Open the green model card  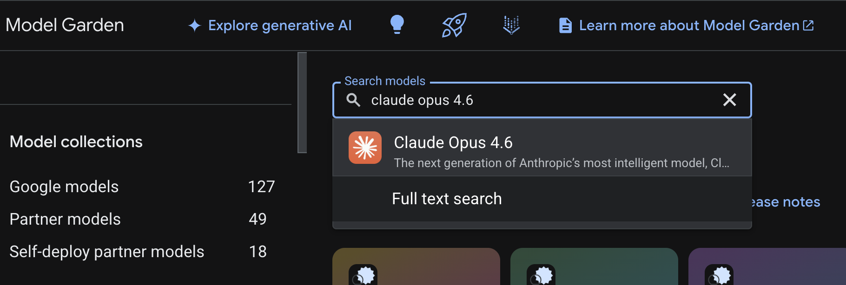pyautogui.click(x=594, y=266)
